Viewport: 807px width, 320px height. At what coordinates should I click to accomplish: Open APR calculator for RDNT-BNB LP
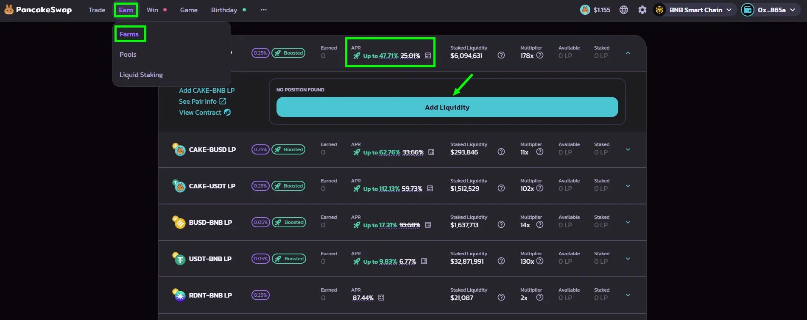coord(381,298)
